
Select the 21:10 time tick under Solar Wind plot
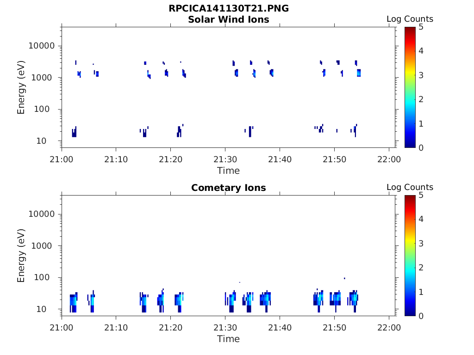116,159
